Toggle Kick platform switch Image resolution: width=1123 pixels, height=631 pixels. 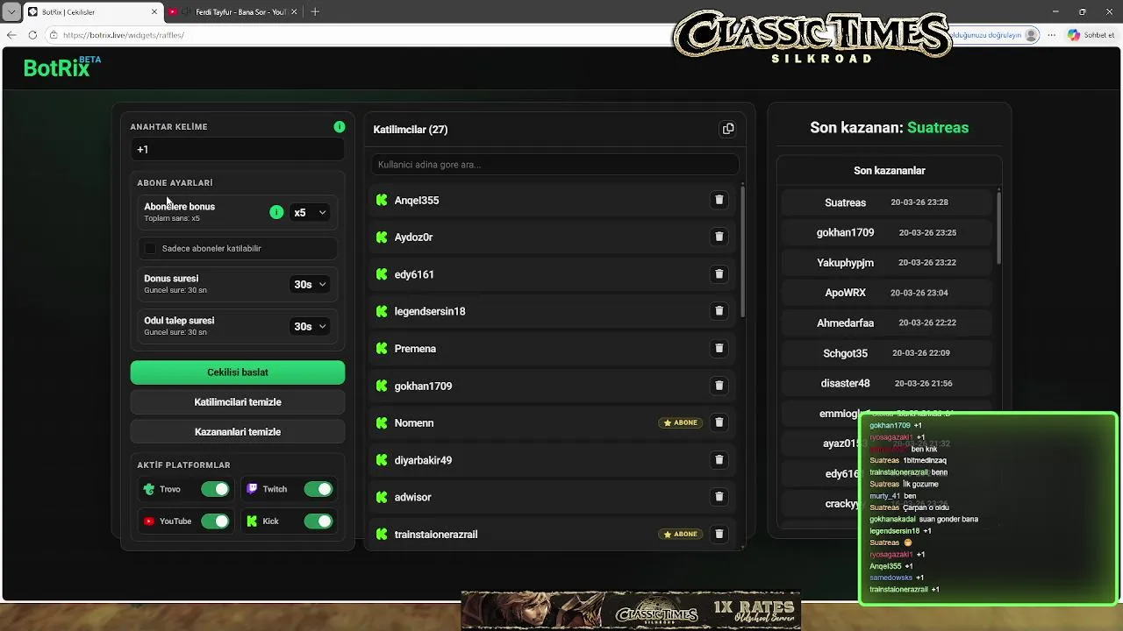click(318, 521)
